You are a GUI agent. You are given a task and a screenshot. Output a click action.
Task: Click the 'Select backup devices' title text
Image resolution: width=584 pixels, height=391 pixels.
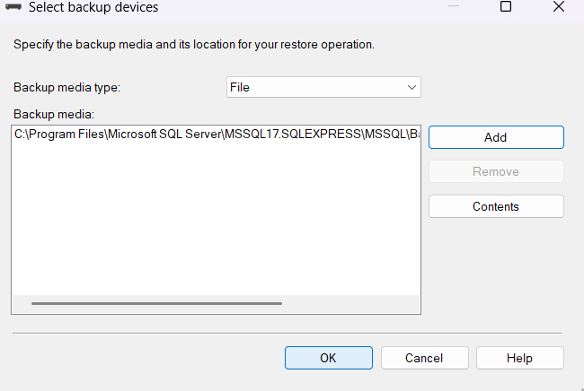pos(93,8)
